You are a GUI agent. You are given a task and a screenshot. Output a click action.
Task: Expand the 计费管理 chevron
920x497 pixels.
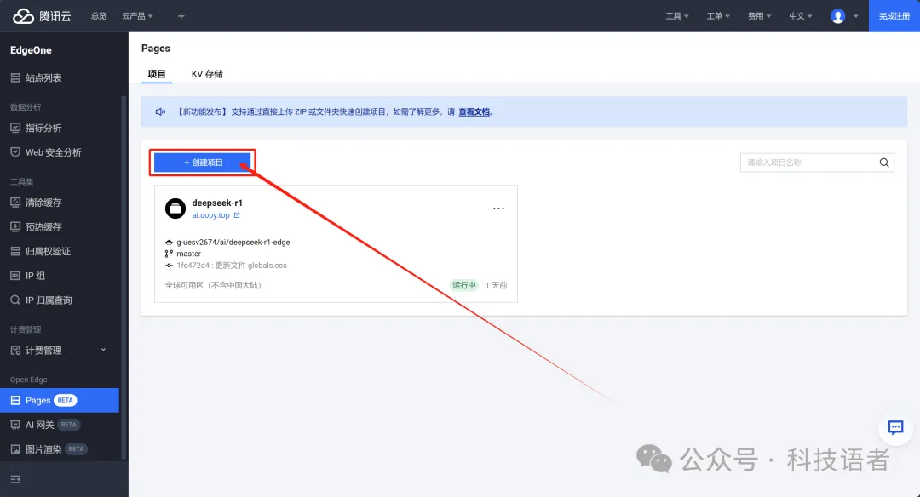pyautogui.click(x=103, y=350)
